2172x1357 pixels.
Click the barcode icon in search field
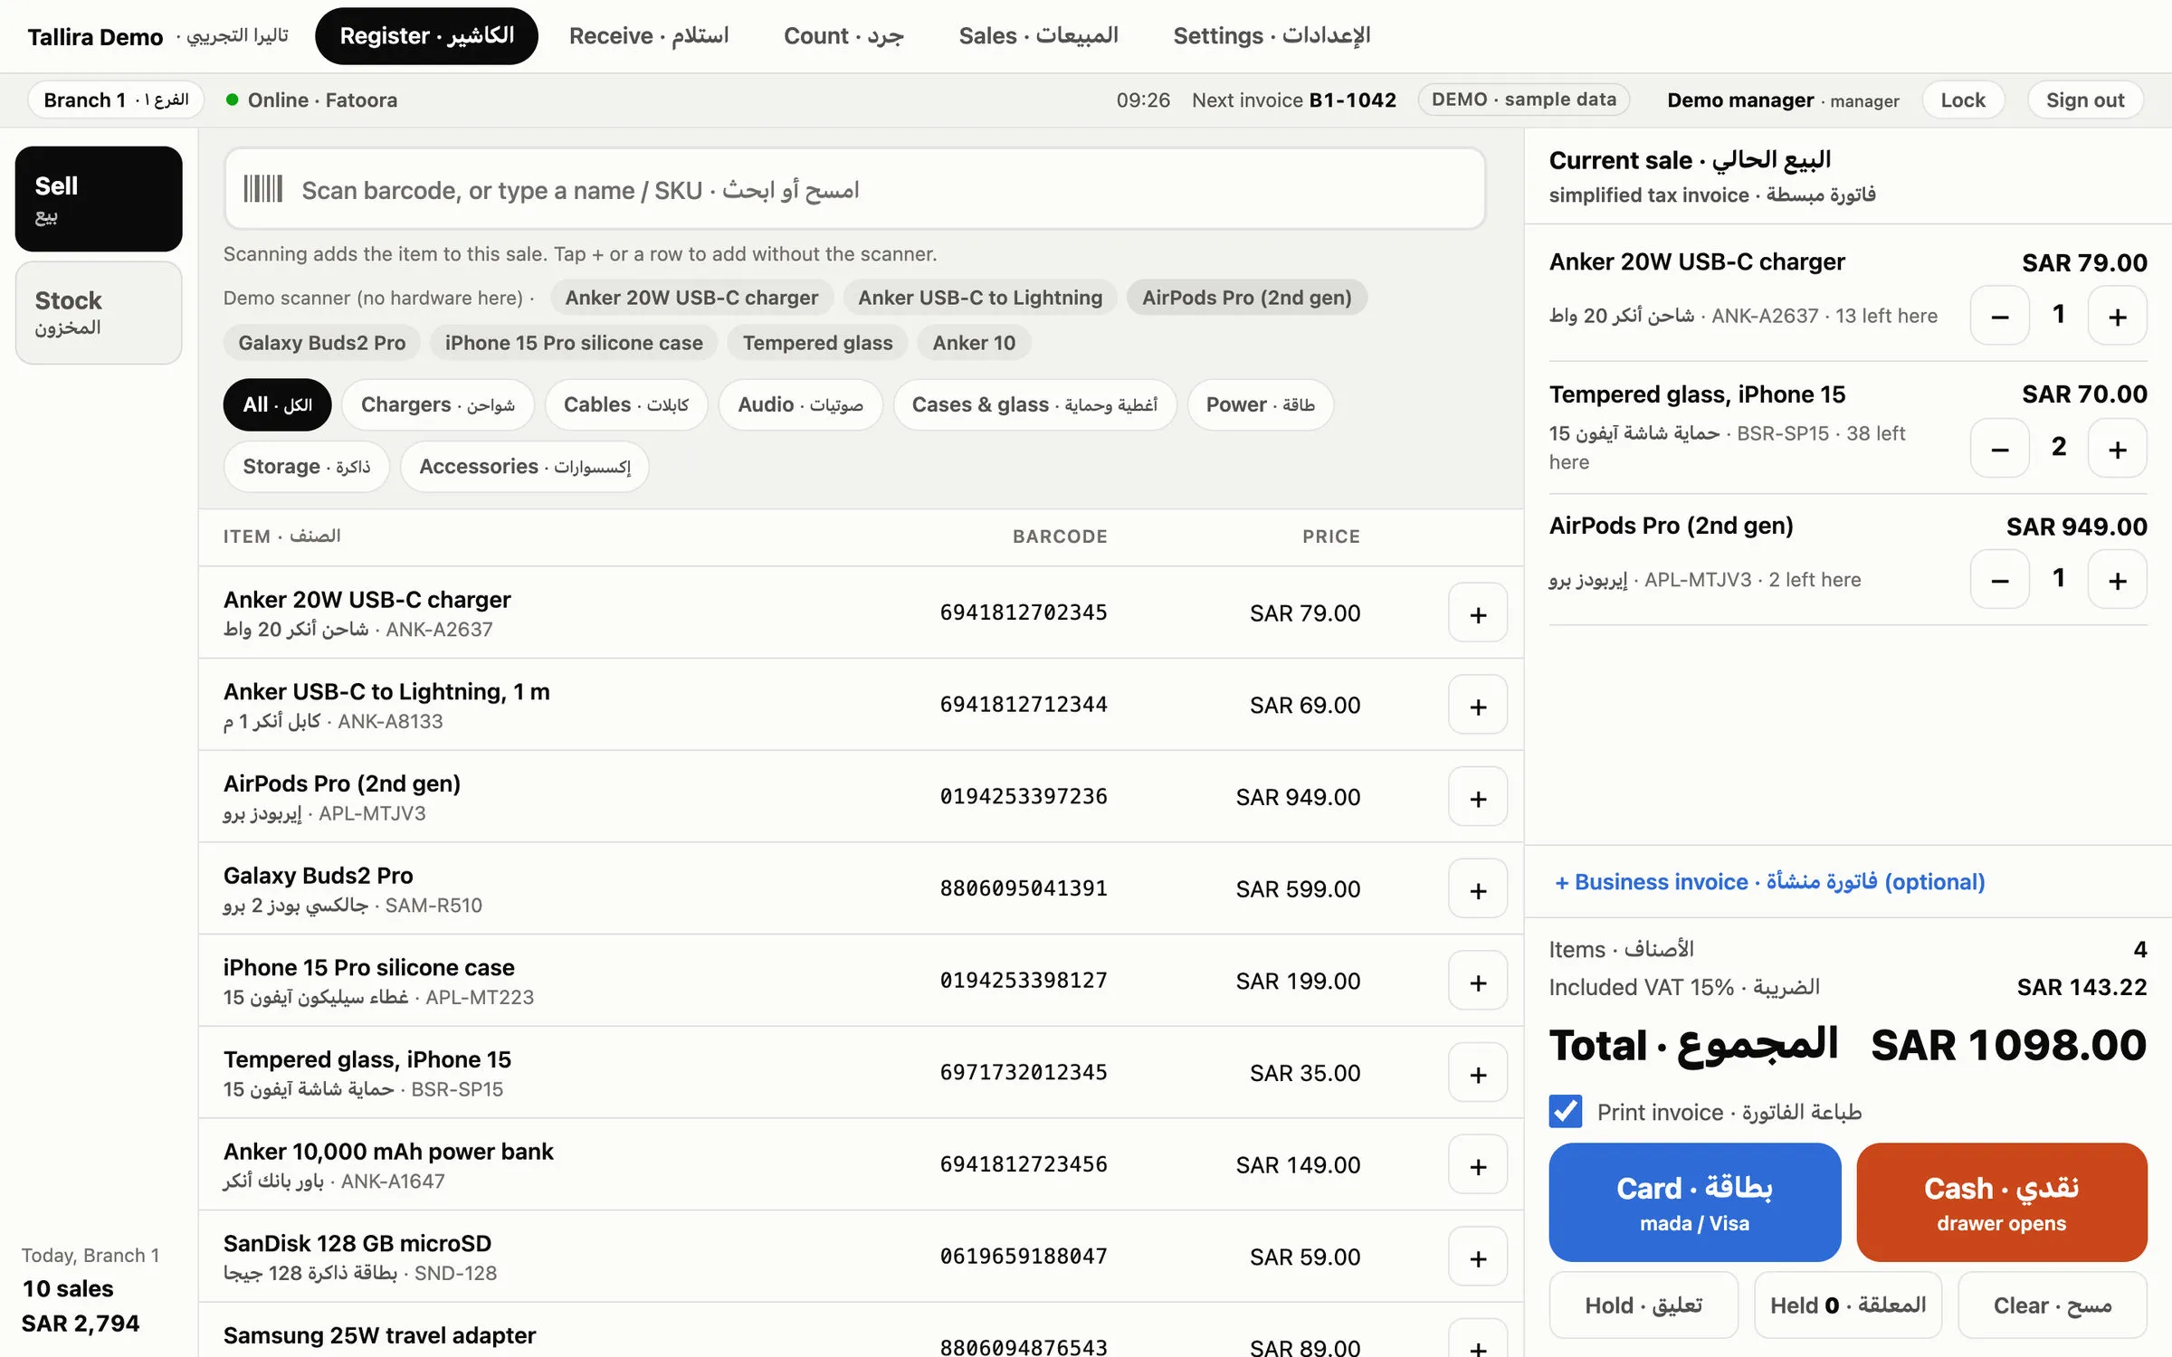262,189
